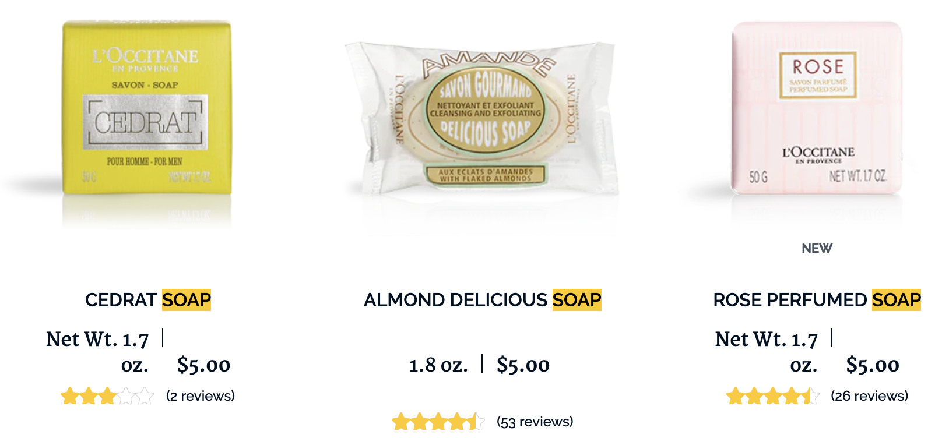Image resolution: width=942 pixels, height=438 pixels.
Task: Click the $5.00 price of Almond soap
Action: pyautogui.click(x=523, y=365)
